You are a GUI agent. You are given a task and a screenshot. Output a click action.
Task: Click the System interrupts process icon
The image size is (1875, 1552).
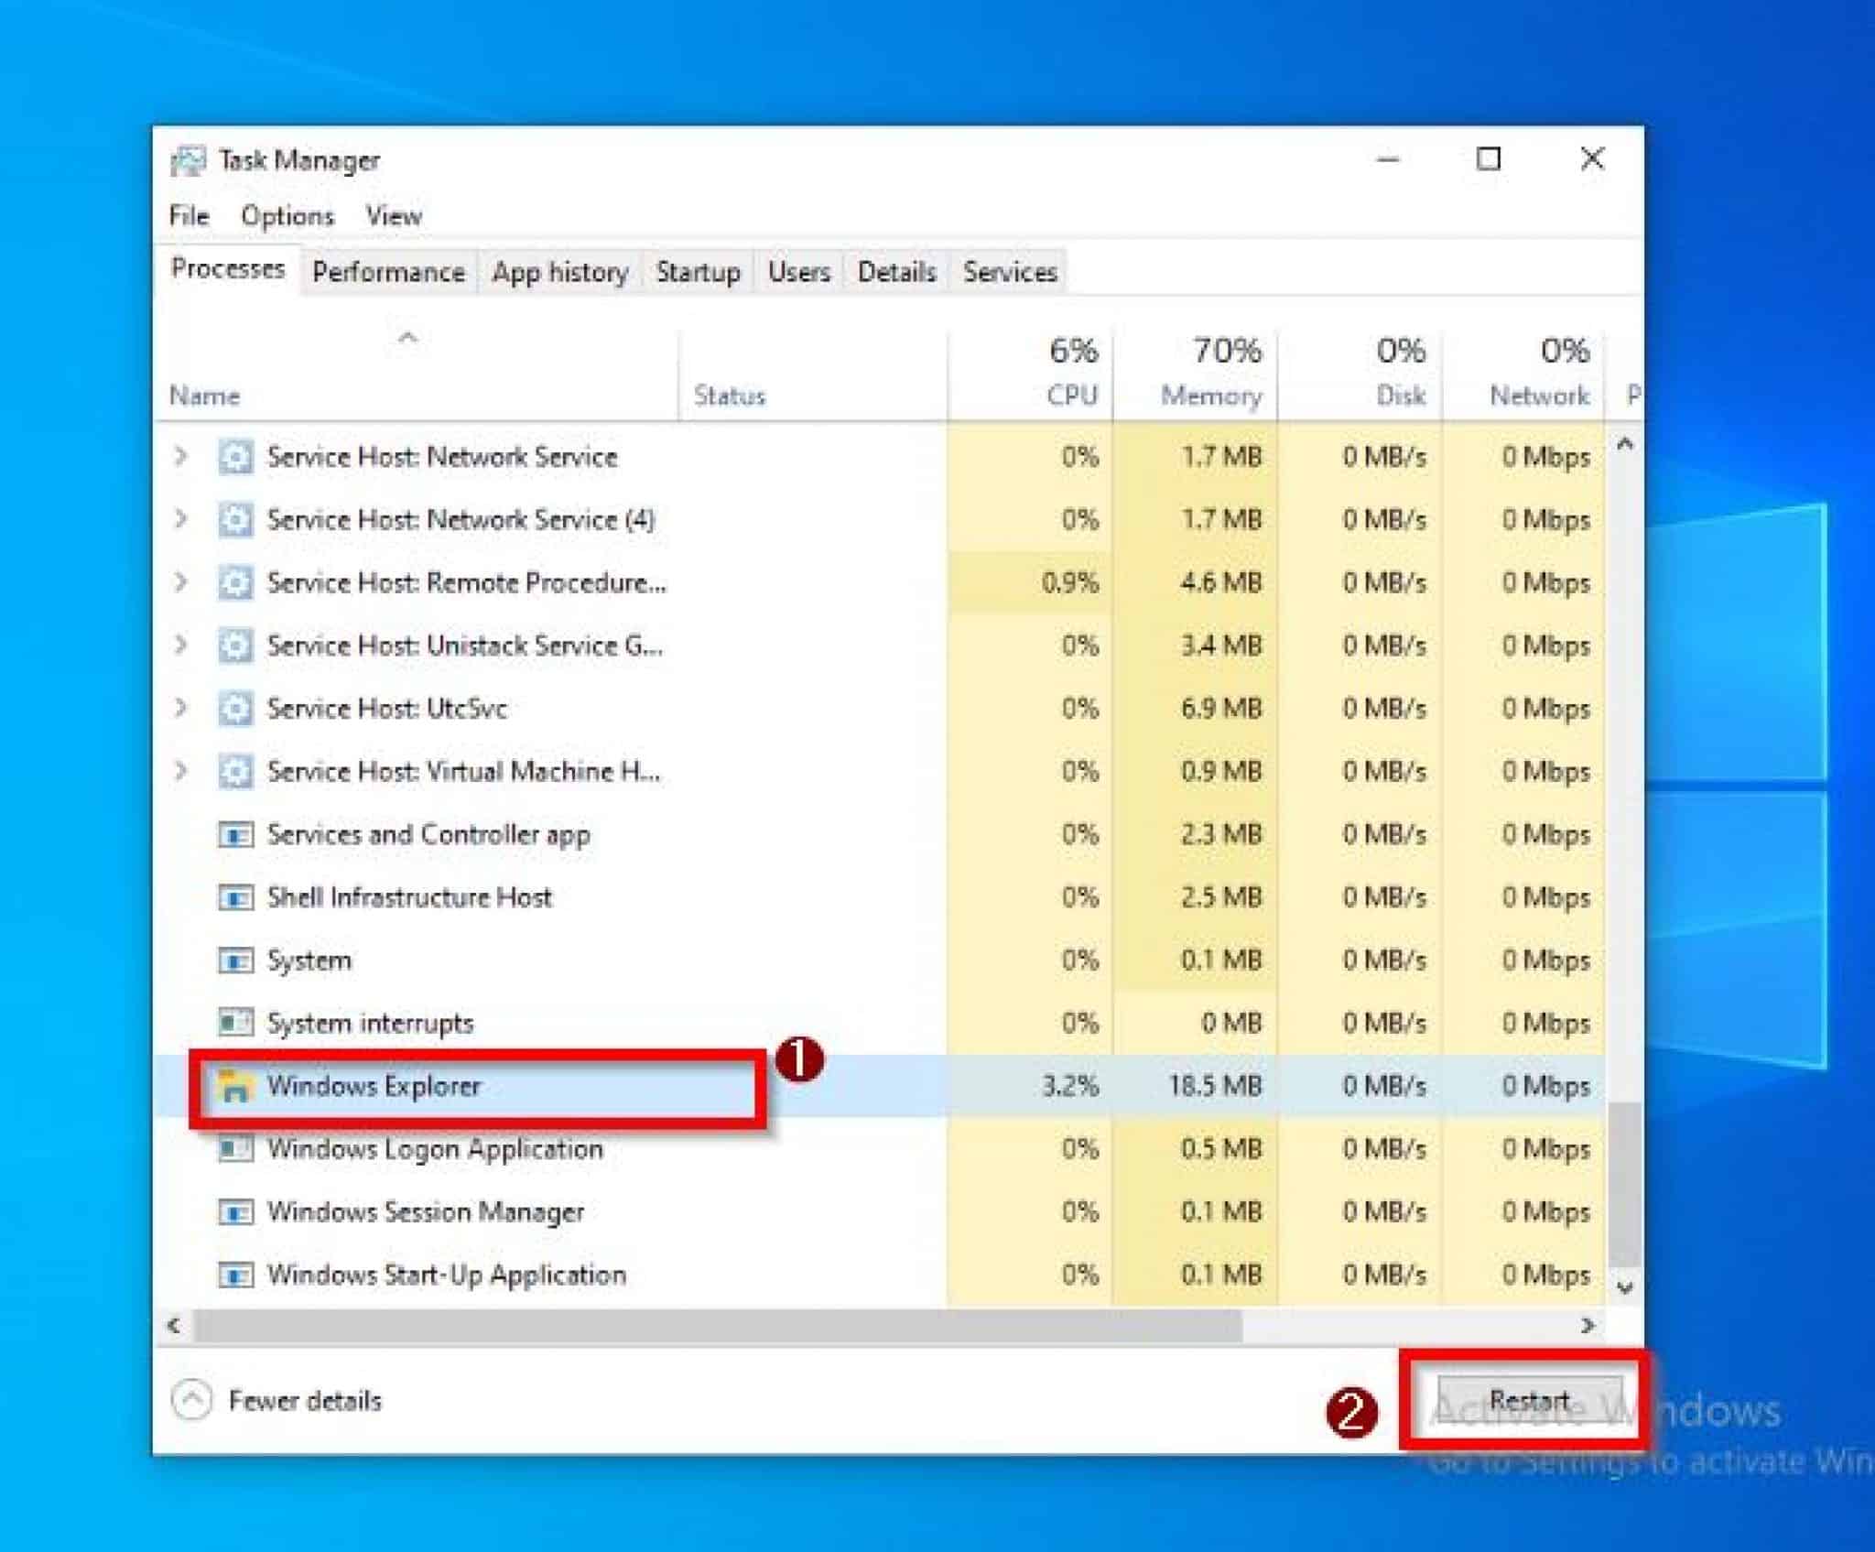point(236,1023)
